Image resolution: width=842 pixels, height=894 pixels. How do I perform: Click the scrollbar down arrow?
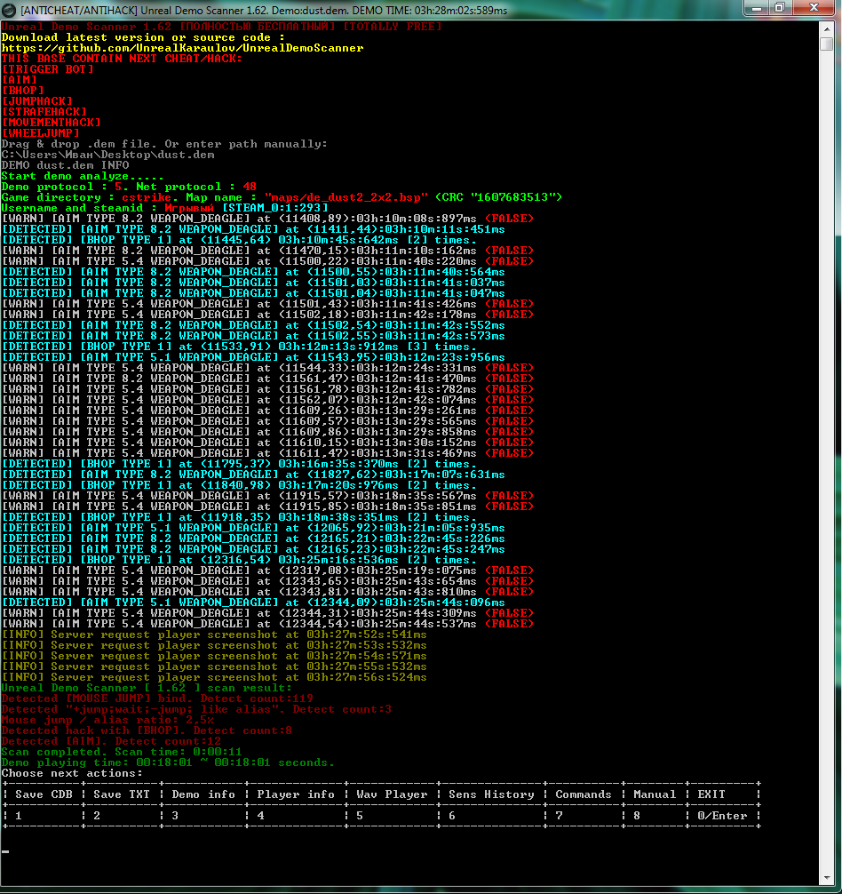click(827, 878)
